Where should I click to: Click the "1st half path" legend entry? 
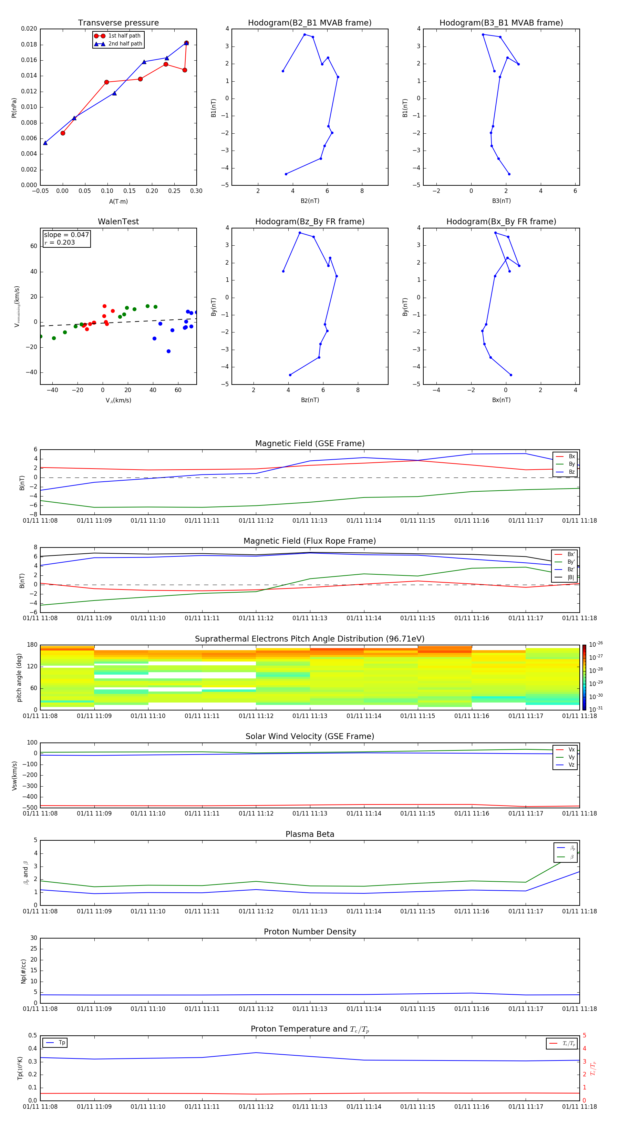pyautogui.click(x=118, y=36)
